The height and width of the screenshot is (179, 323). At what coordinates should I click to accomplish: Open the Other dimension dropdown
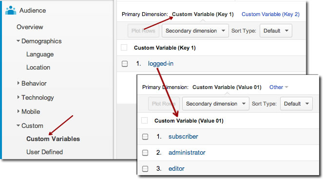[279, 87]
